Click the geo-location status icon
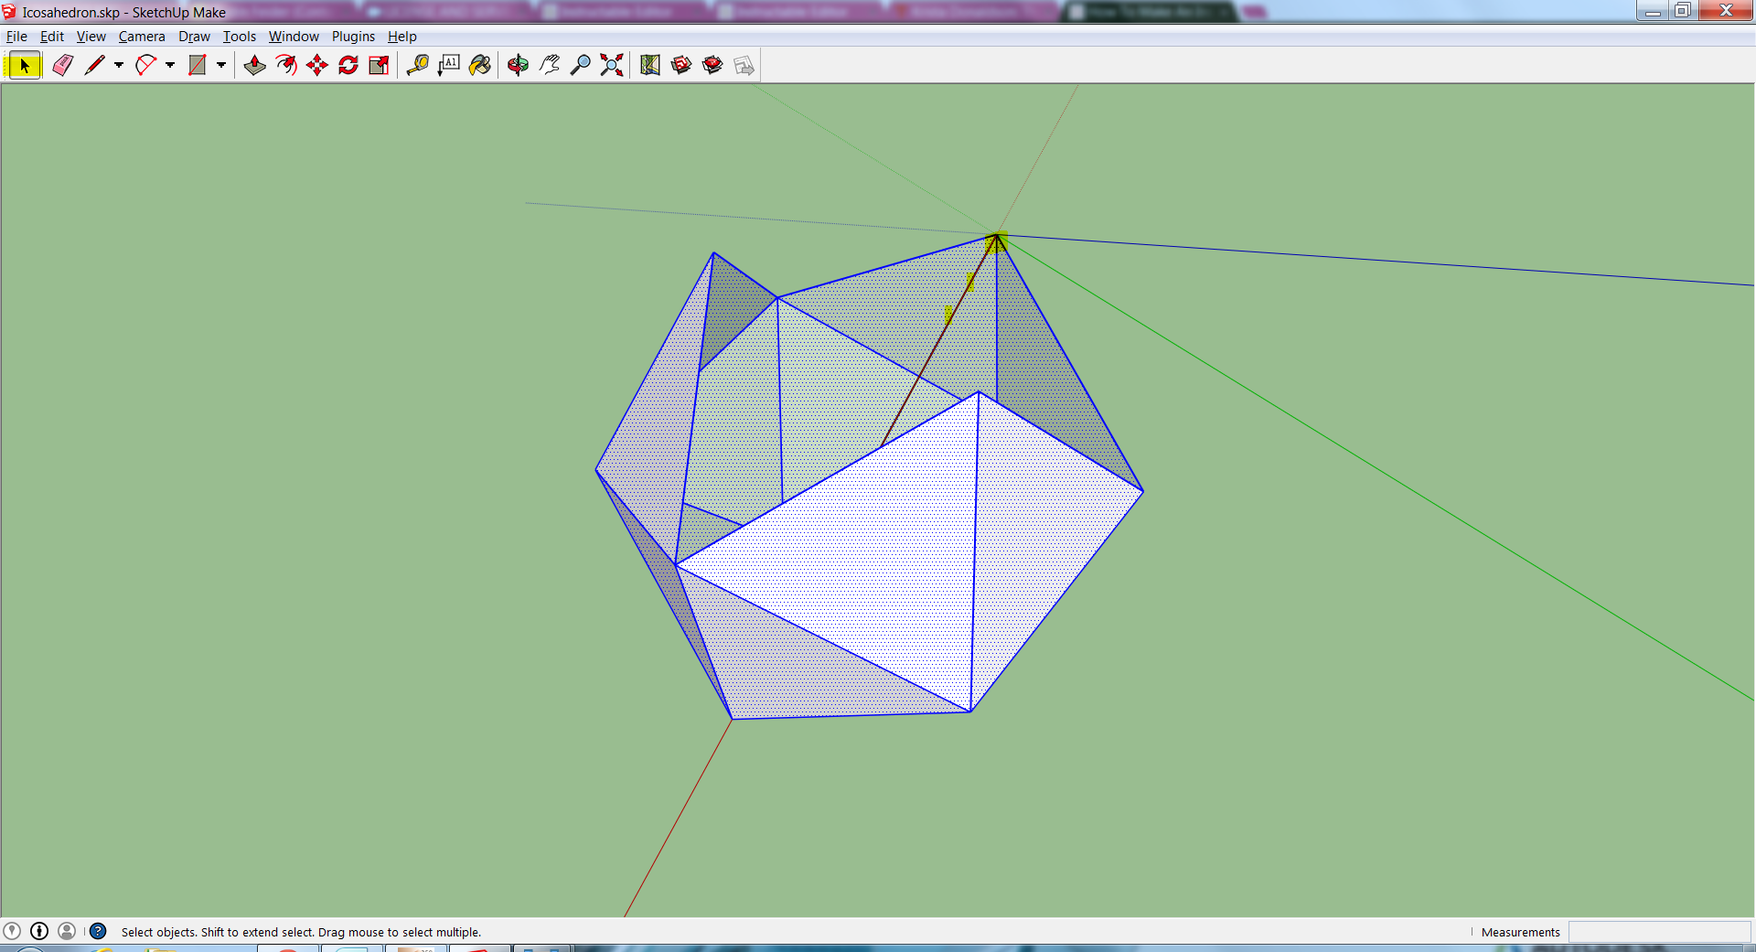This screenshot has height=952, width=1756. (12, 931)
